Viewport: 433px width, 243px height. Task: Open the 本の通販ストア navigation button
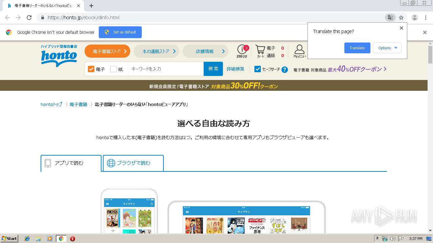click(x=156, y=51)
